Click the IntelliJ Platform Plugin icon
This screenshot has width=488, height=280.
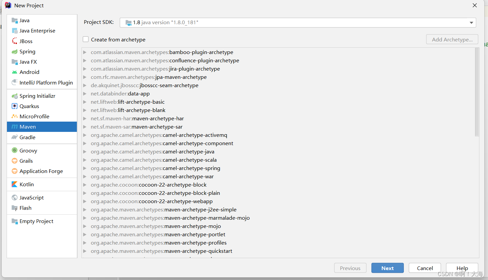point(15,83)
